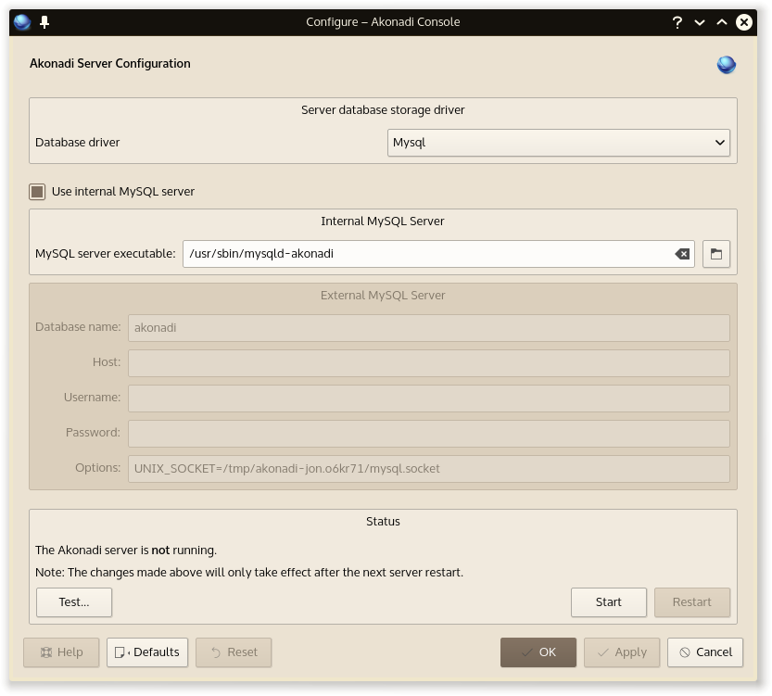Start the Akonadi server

tap(608, 602)
